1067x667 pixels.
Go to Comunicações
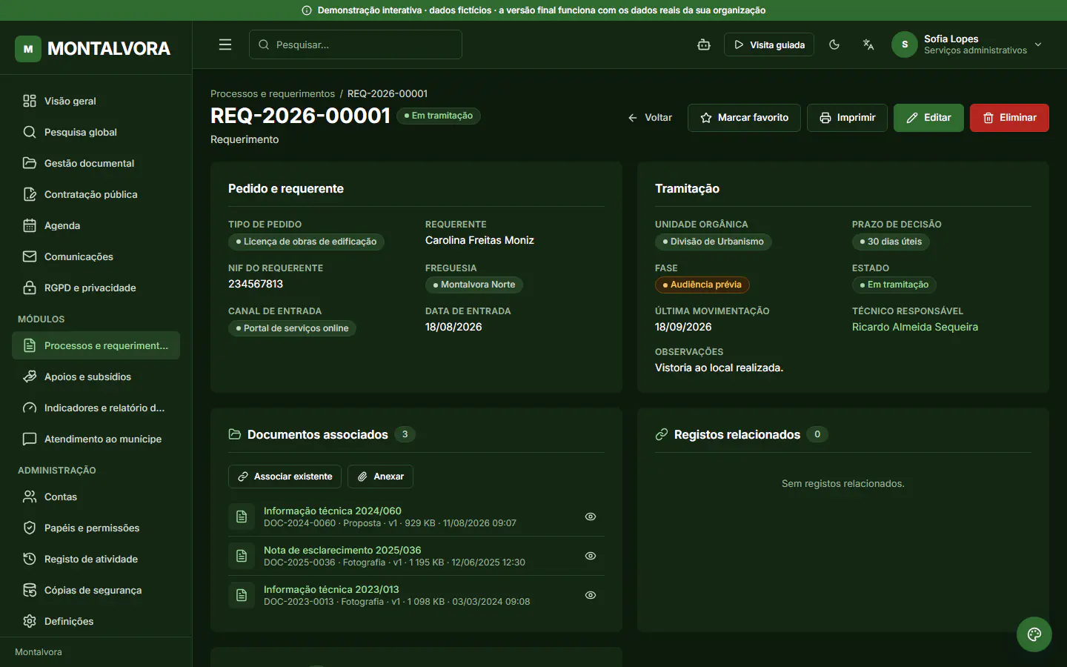[96, 256]
